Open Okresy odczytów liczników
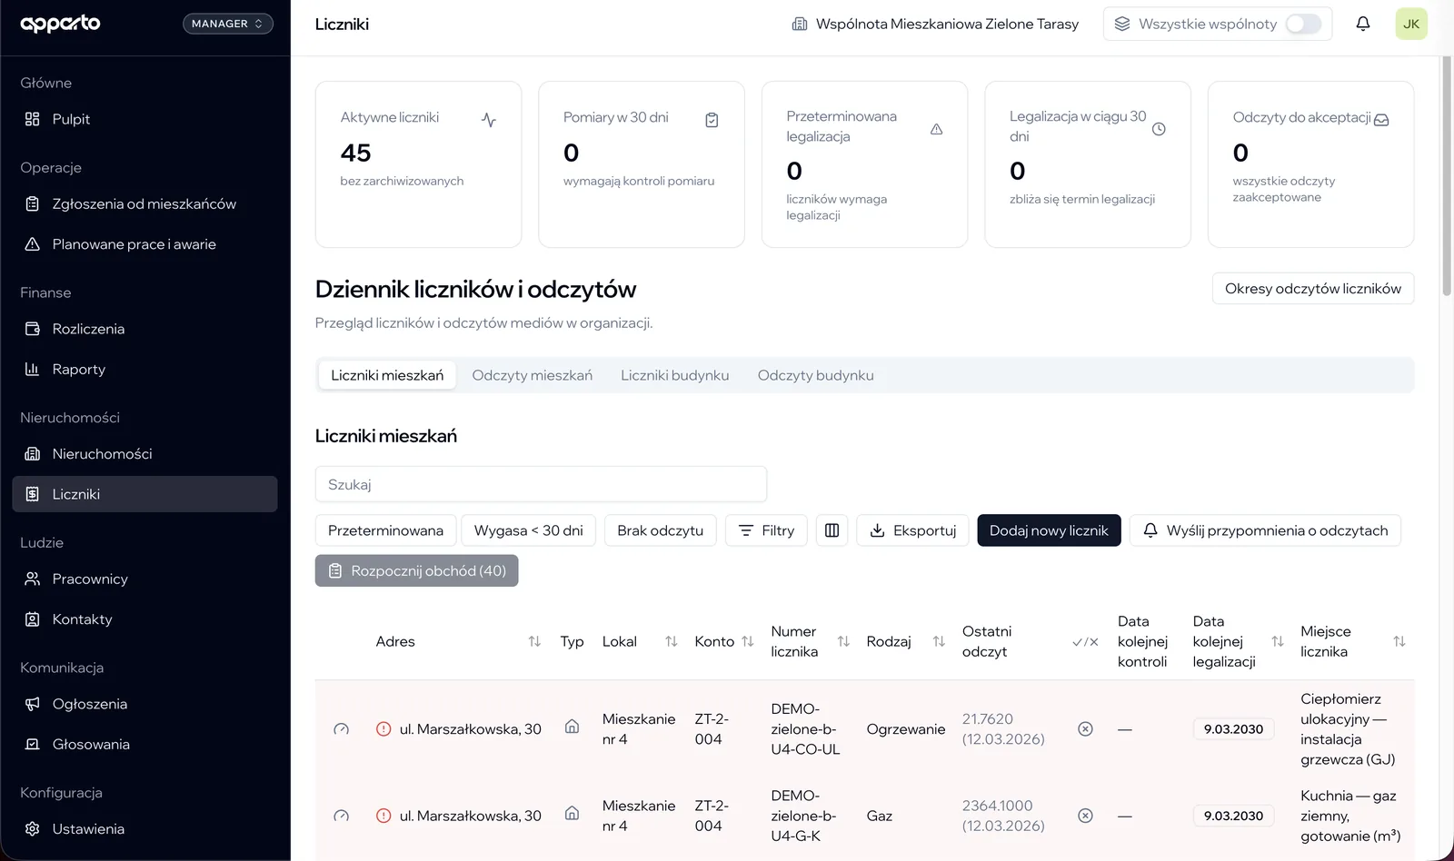 pos(1312,289)
